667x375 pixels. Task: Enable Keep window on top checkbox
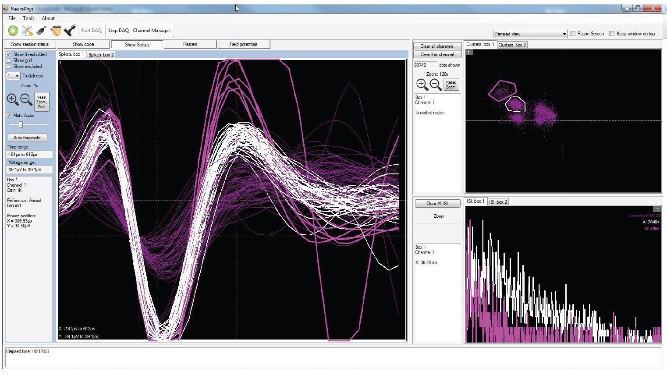(612, 34)
